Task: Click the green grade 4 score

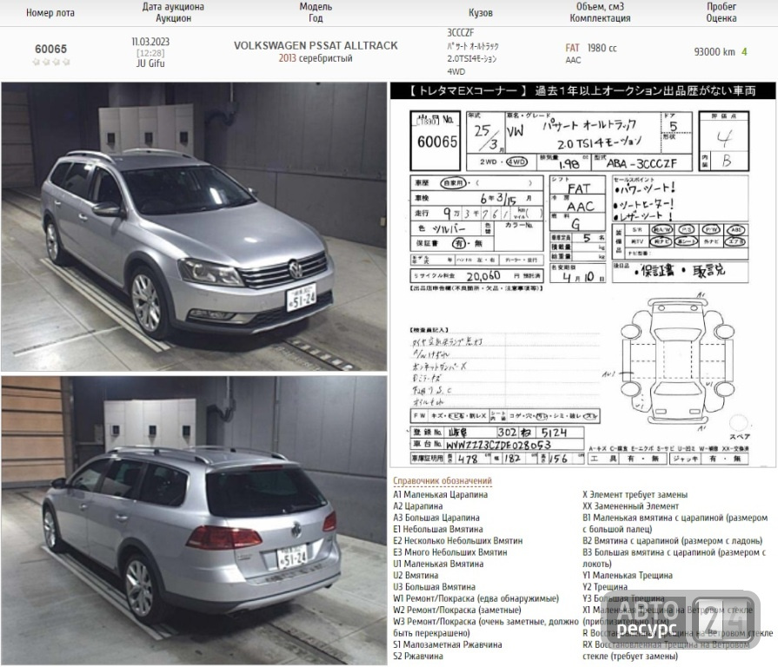Action: (x=744, y=51)
